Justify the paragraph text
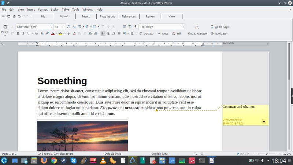Viewport: 293px width, 165px height. [x=119, y=33]
